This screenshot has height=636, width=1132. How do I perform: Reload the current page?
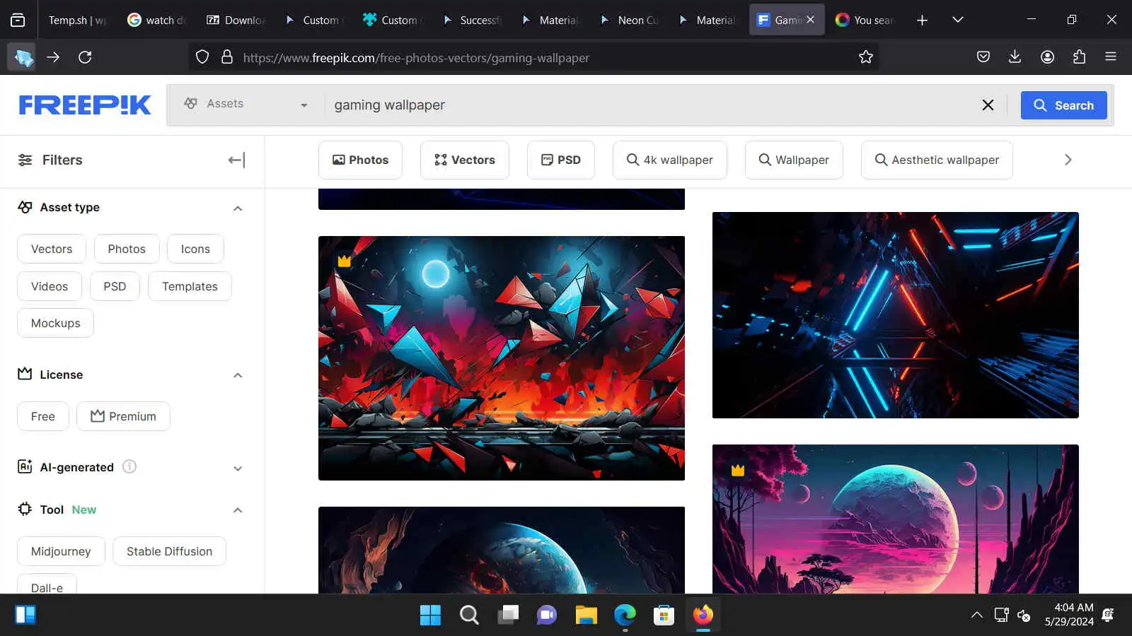coord(85,57)
